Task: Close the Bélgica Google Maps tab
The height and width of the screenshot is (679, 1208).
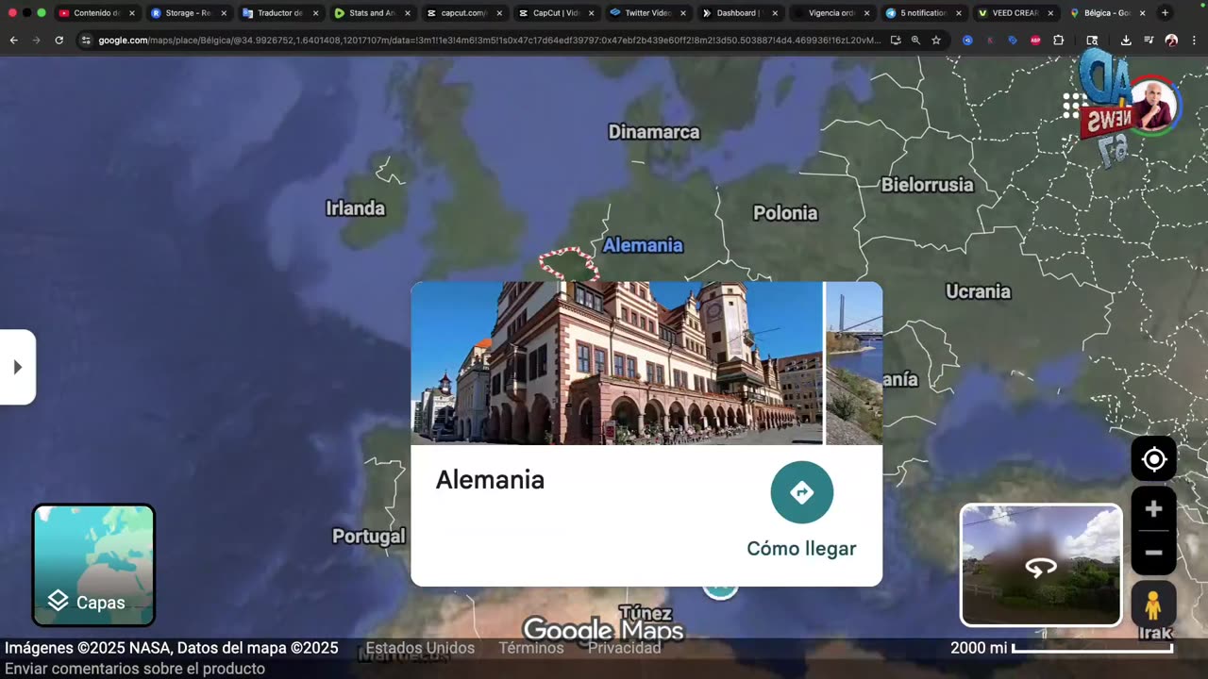Action: coord(1142,13)
